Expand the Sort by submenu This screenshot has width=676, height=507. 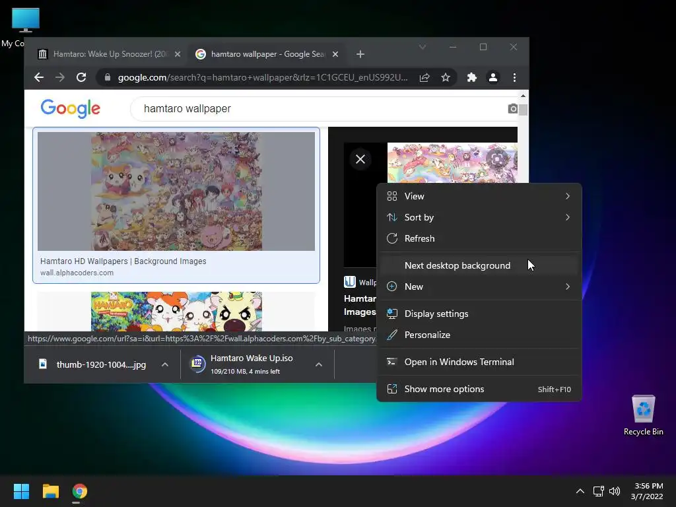pyautogui.click(x=479, y=217)
